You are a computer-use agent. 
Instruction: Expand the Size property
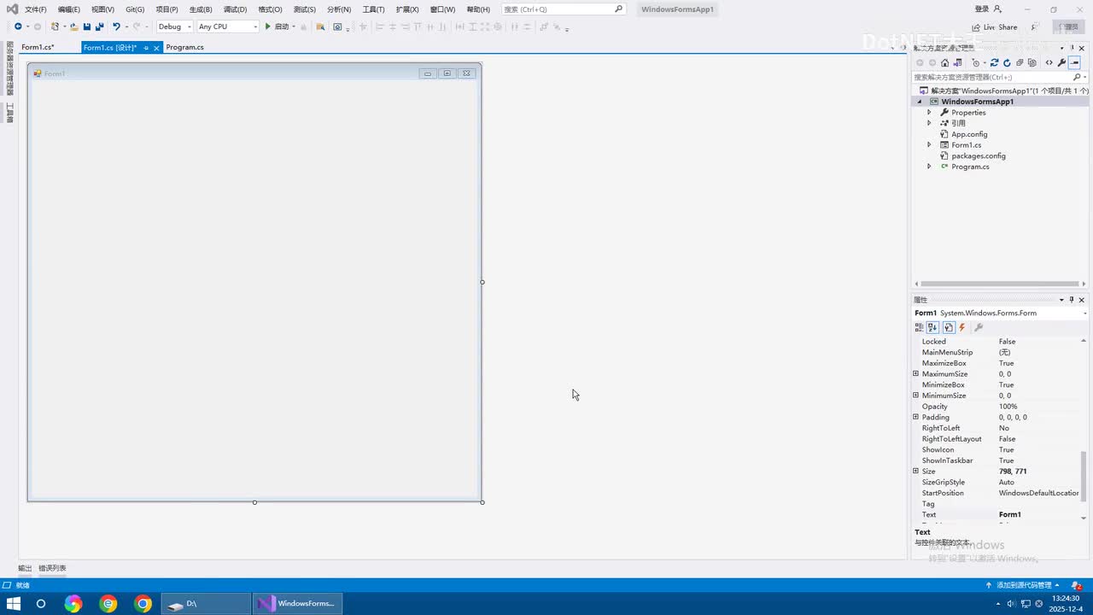916,471
